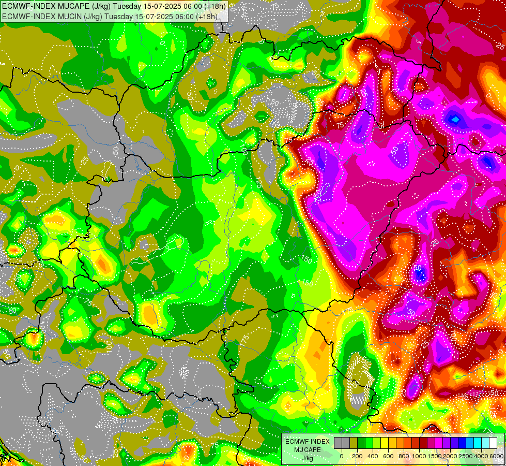Select the yellow-green legend swatch
Screen dimensions: 506x466
click(377, 443)
